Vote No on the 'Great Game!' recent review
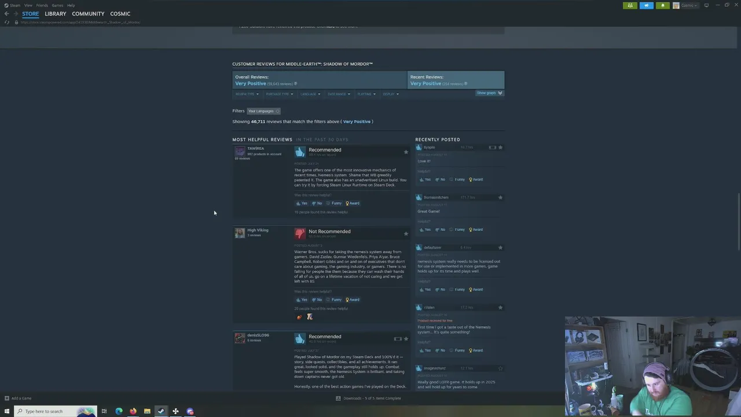741x417 pixels. pyautogui.click(x=440, y=229)
